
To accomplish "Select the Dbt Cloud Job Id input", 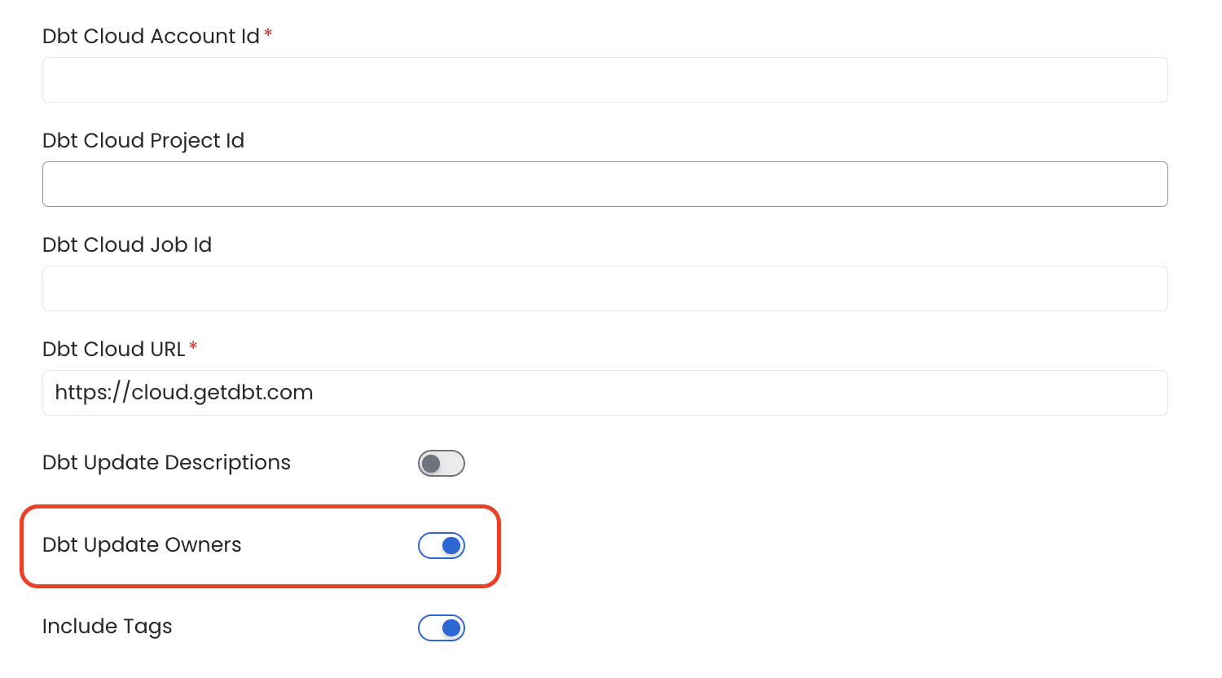I will pyautogui.click(x=605, y=288).
